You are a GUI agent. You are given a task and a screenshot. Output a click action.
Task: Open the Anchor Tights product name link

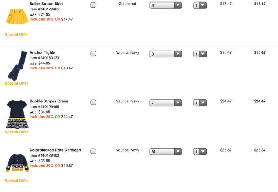pos(42,52)
